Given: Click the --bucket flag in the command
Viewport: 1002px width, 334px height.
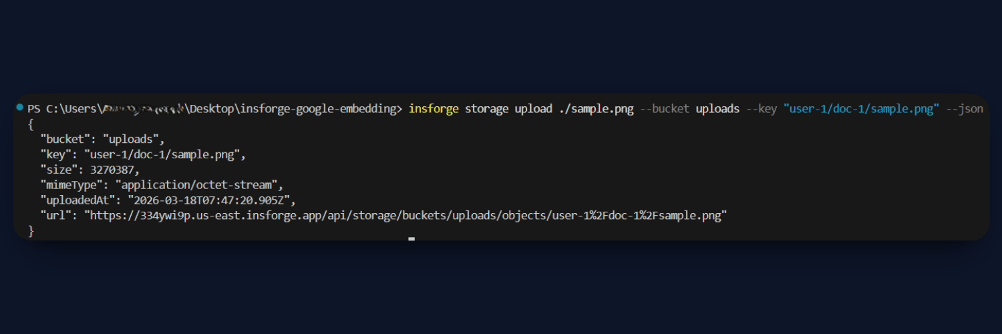Looking at the screenshot, I should pyautogui.click(x=665, y=109).
